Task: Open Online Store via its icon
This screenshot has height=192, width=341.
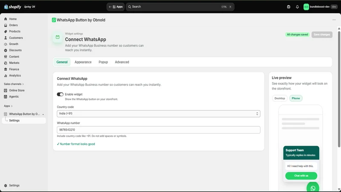Action: point(6,90)
